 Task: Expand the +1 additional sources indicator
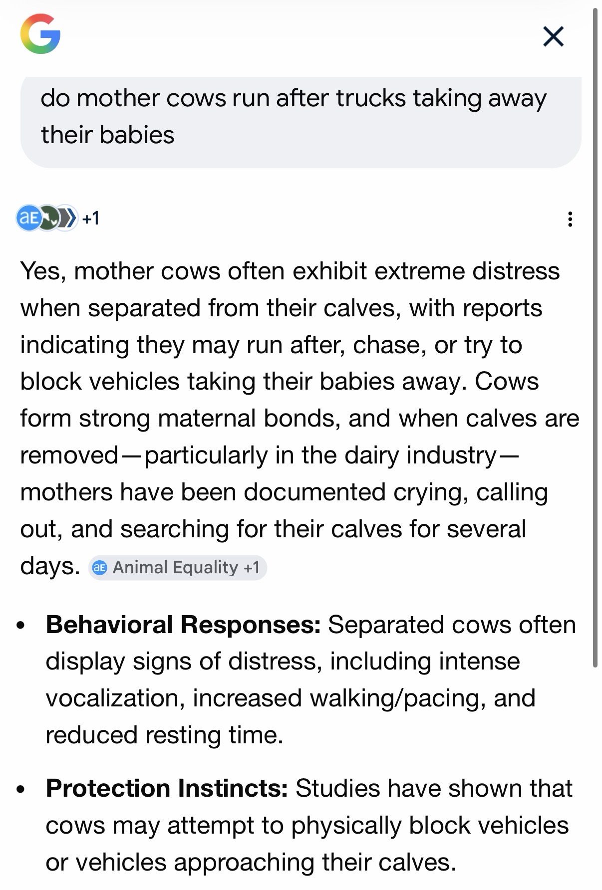[91, 218]
